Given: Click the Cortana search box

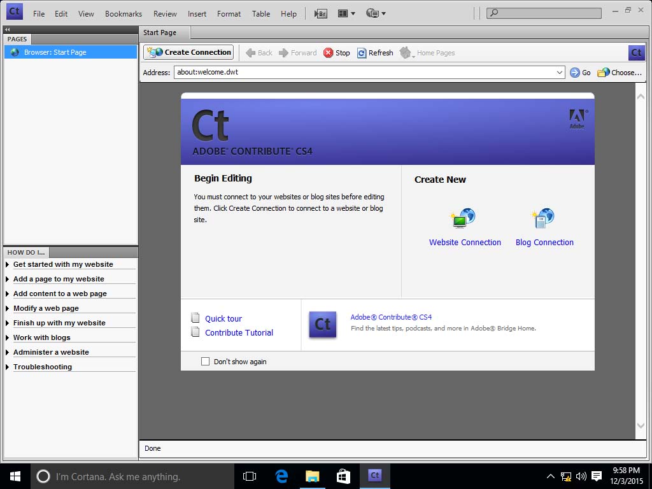Looking at the screenshot, I should tap(132, 476).
